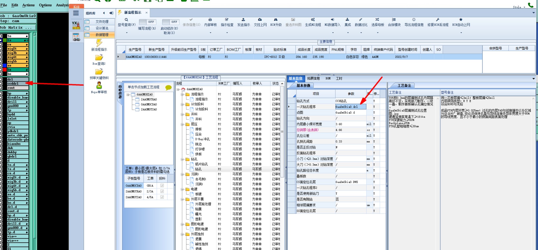The image size is (538, 250).
Task: Click yellow speech bubble icon in process panel
Action: [168, 88]
